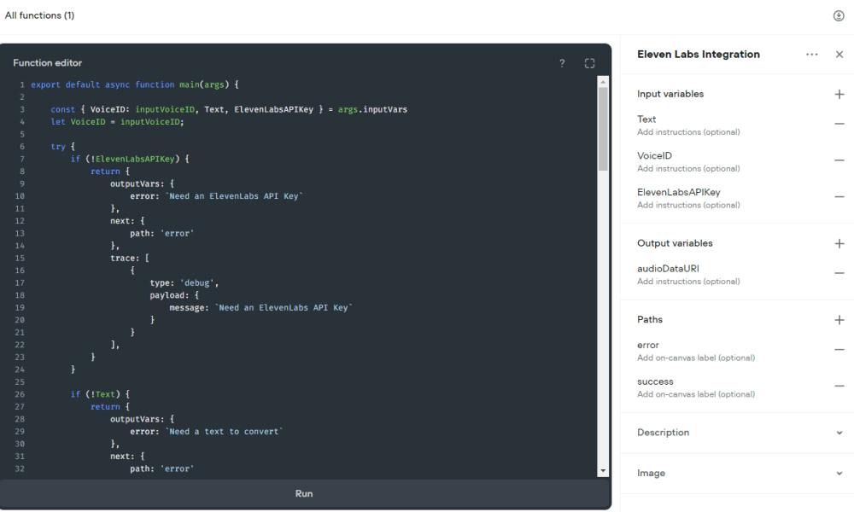Image resolution: width=854 pixels, height=512 pixels.
Task: Select the VoiceID input variable name
Action: 654,155
